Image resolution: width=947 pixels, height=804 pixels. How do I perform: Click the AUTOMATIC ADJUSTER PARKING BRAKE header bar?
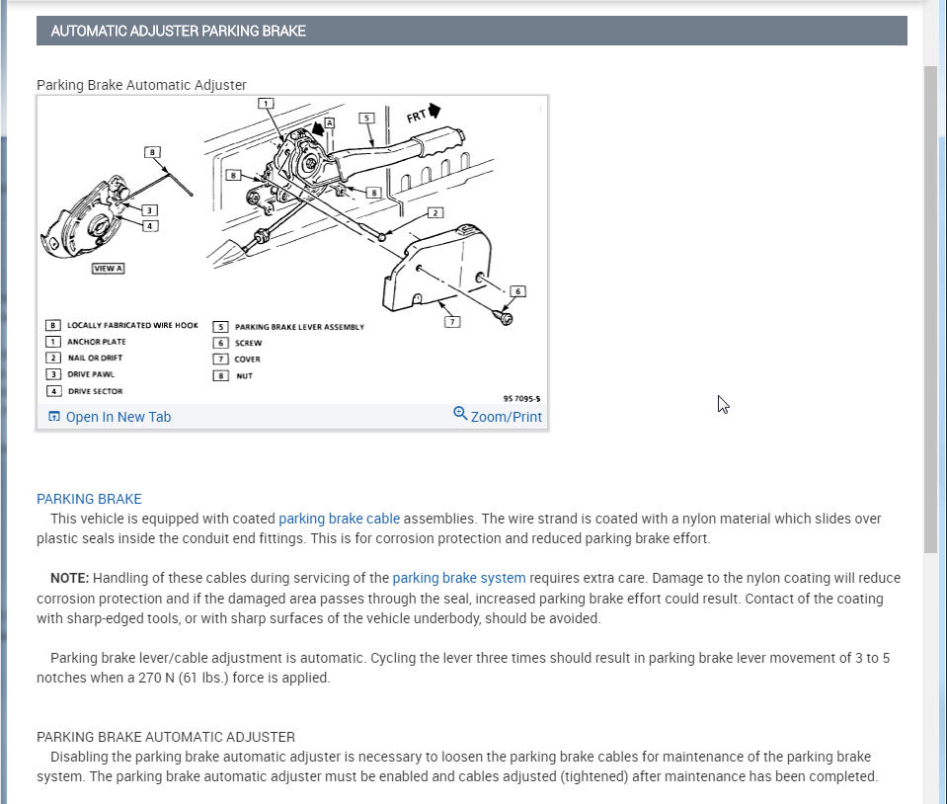472,31
